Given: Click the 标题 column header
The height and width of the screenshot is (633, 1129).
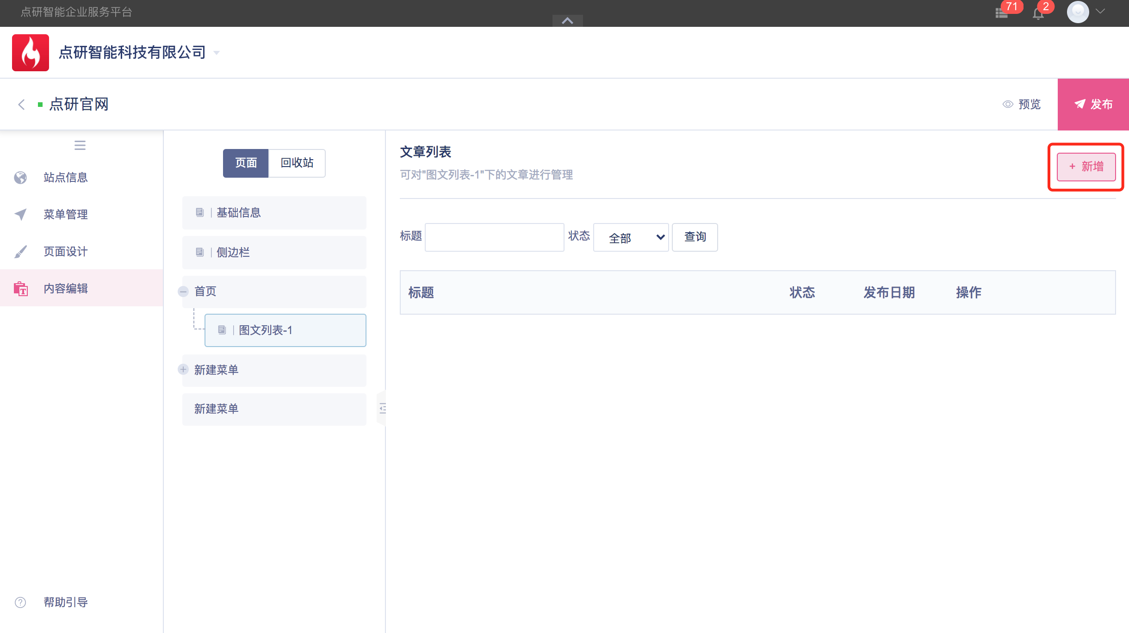Looking at the screenshot, I should click(421, 292).
